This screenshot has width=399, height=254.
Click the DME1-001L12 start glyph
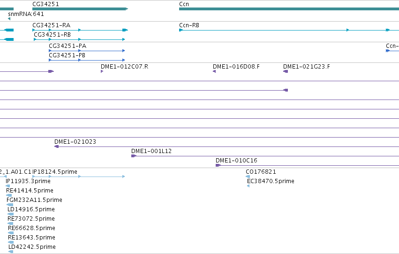click(x=134, y=156)
